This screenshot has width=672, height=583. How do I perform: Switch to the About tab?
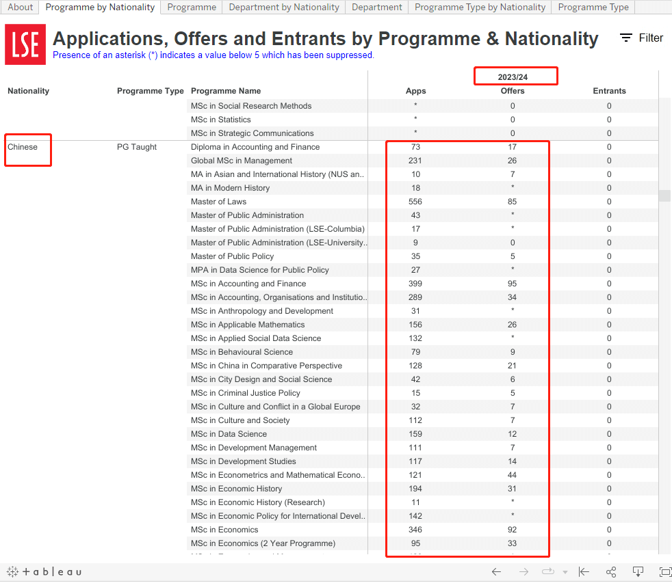20,8
